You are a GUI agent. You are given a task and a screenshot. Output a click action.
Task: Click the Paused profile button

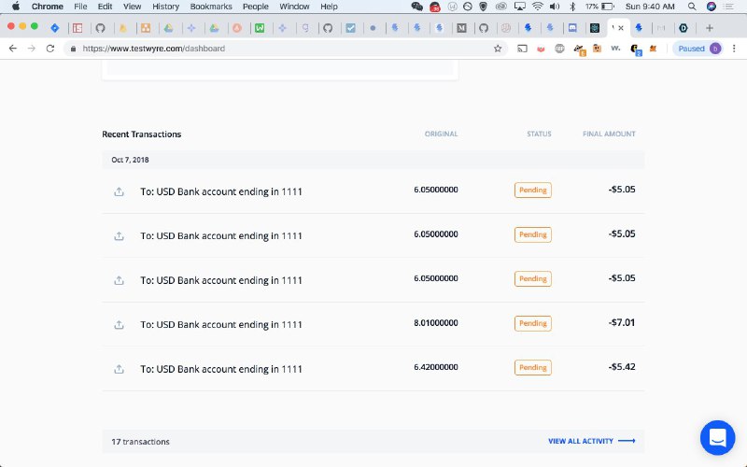[x=698, y=49]
